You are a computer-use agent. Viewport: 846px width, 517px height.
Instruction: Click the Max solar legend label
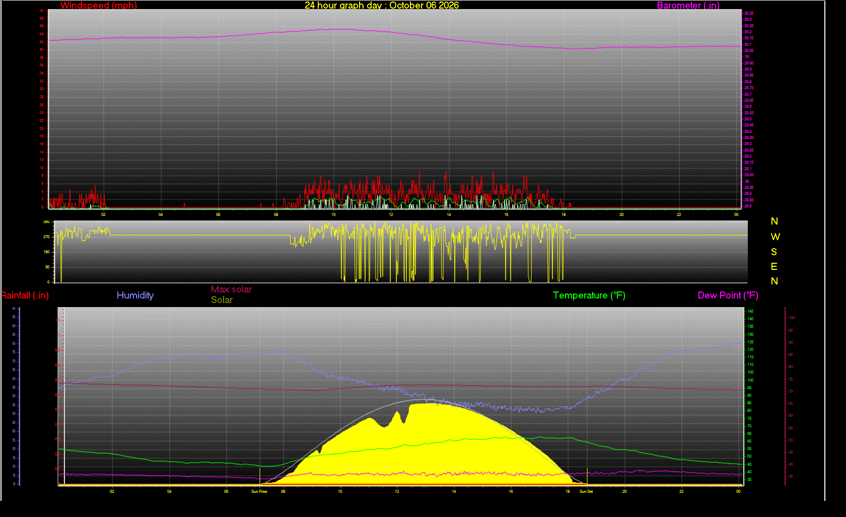231,289
